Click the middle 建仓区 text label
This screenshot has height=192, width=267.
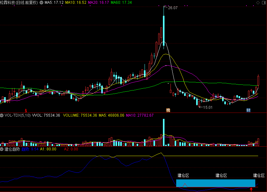(x=221, y=175)
